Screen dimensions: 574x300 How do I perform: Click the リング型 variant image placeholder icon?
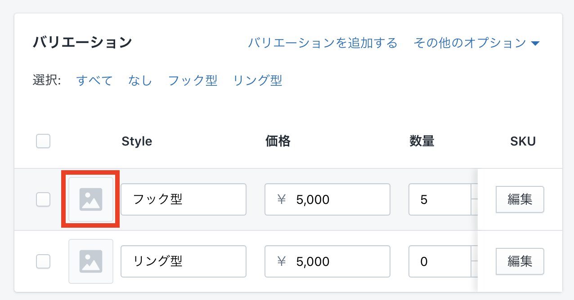pyautogui.click(x=91, y=261)
